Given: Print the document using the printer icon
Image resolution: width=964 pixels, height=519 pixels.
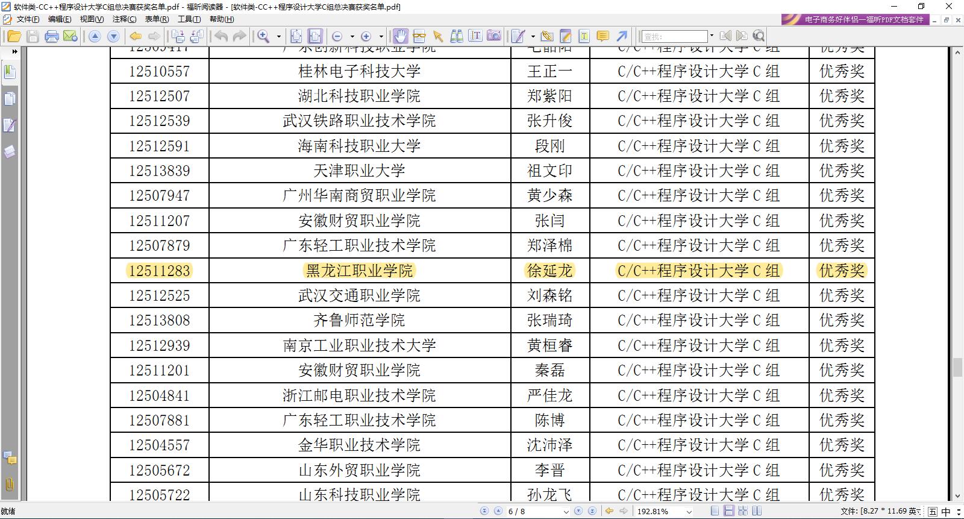Looking at the screenshot, I should pos(52,37).
